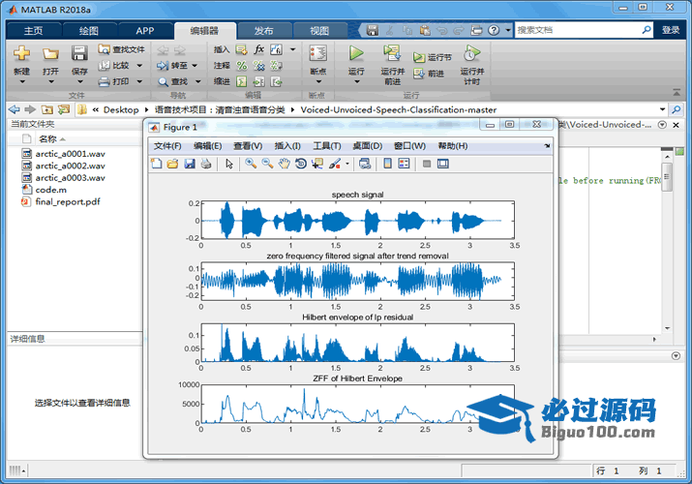Click the 搜索文档 search field
The width and height of the screenshot is (692, 484).
tap(578, 30)
